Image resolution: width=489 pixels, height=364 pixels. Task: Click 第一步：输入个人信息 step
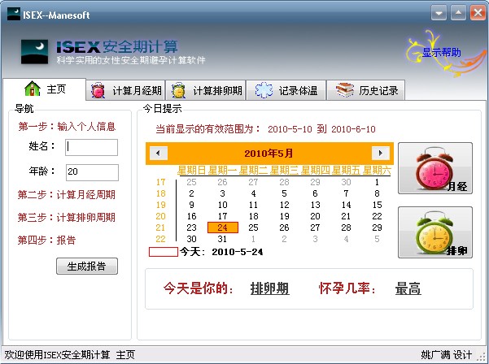coord(67,127)
